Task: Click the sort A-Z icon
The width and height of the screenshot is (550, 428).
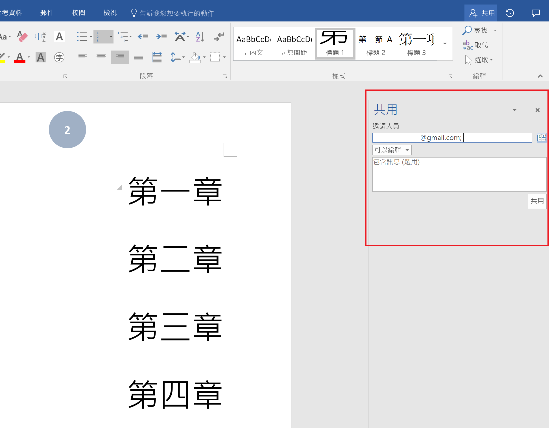Action: pos(200,36)
